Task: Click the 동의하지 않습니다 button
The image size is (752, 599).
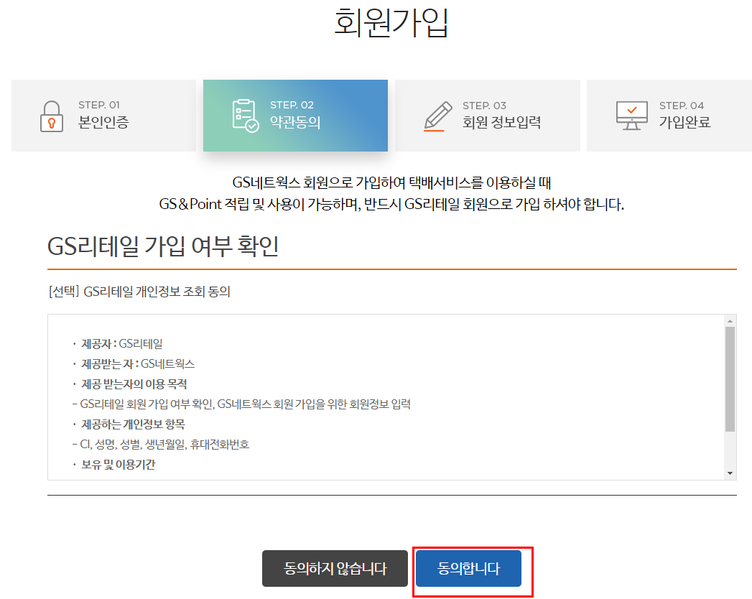Action: pos(335,568)
